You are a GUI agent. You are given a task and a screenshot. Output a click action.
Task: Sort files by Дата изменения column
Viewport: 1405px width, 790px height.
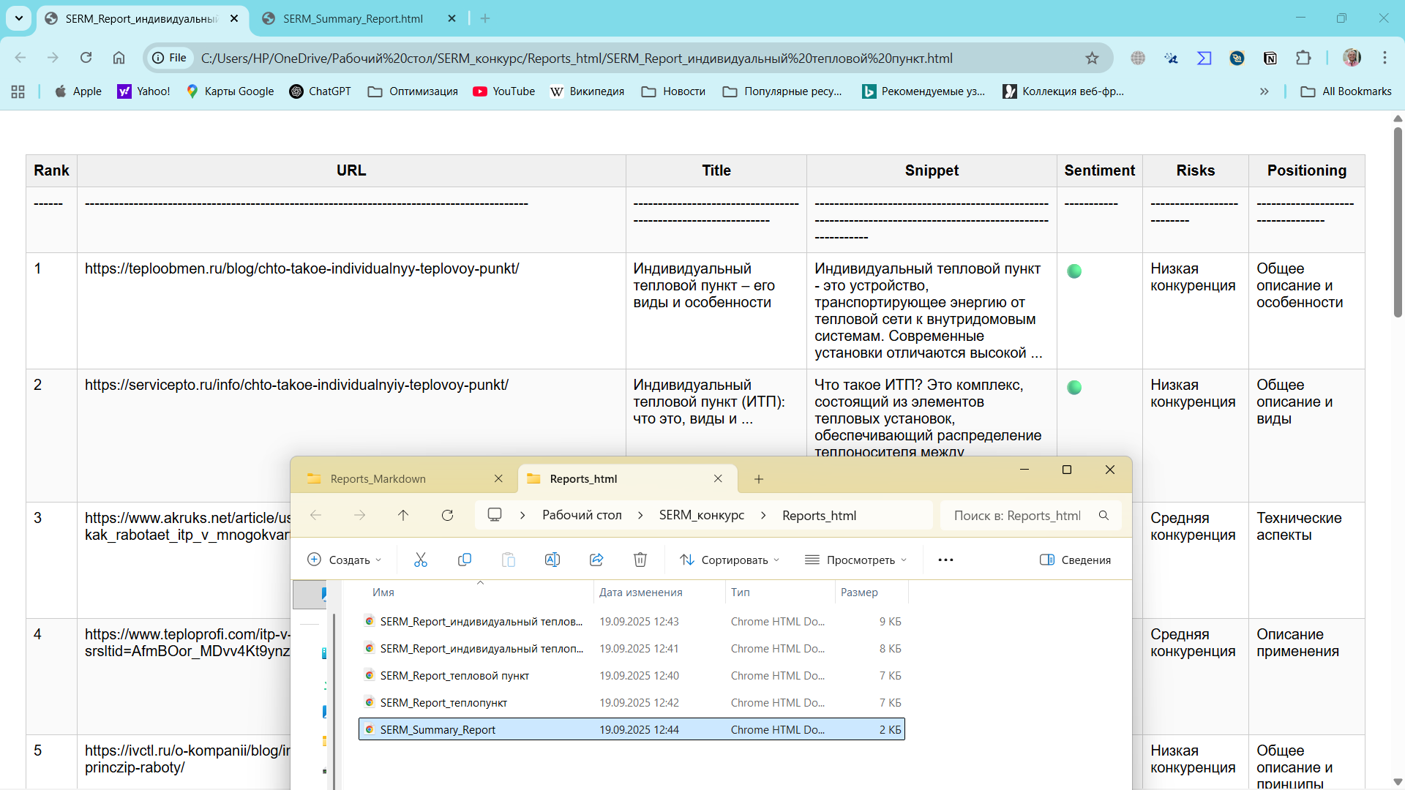point(640,592)
